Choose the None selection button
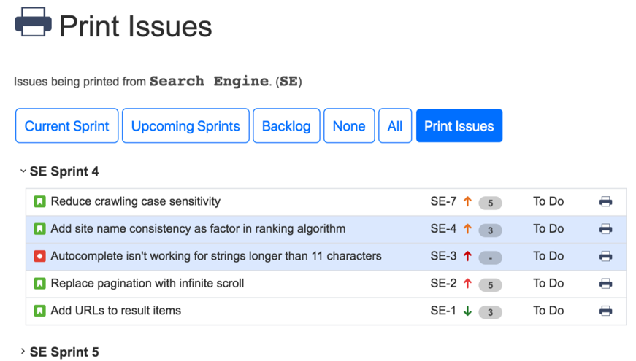The image size is (636, 361). 349,126
